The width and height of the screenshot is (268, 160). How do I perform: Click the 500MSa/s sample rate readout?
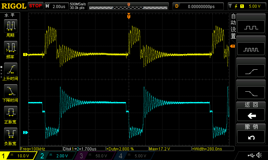point(78,4)
